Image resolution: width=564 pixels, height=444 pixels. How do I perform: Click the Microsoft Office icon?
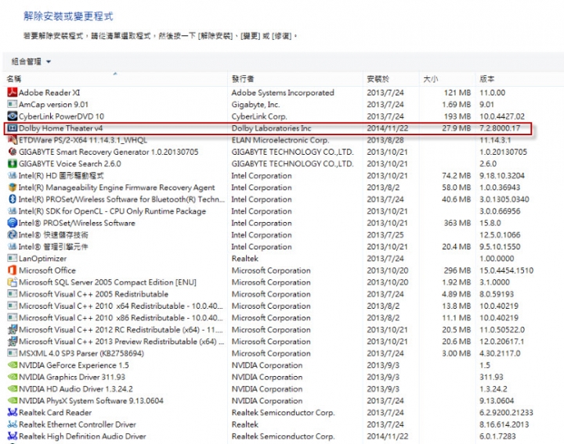point(13,270)
